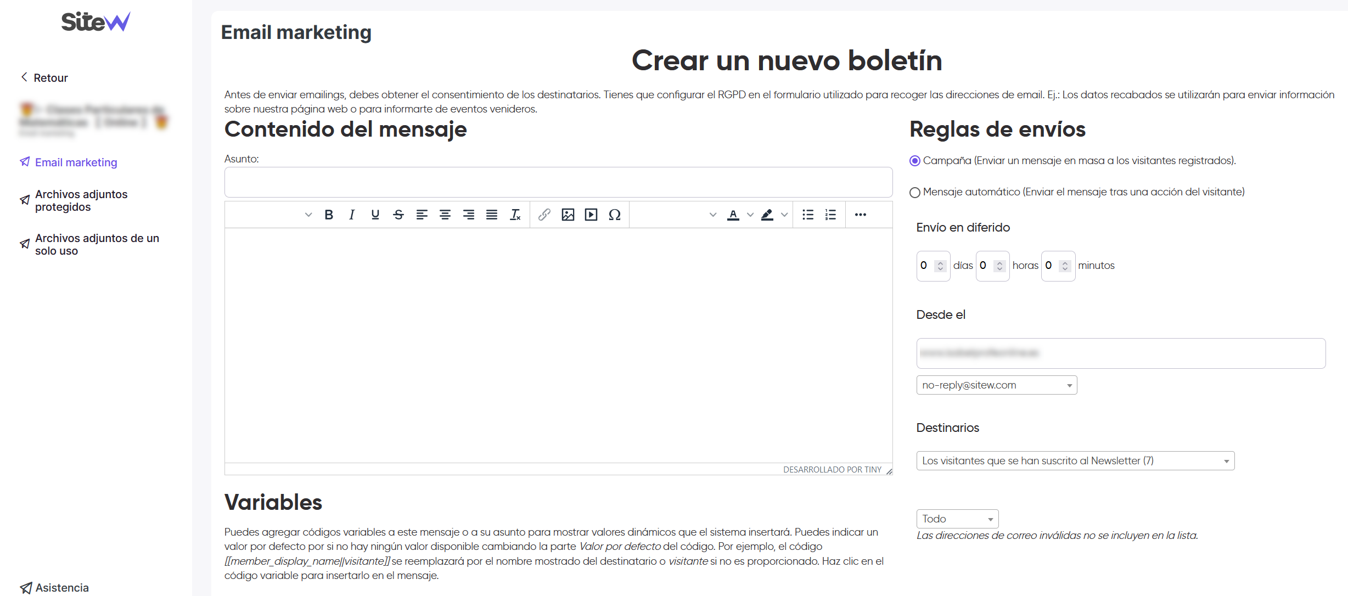Insert special character omega icon
Screen dimensions: 1348x596
615,215
